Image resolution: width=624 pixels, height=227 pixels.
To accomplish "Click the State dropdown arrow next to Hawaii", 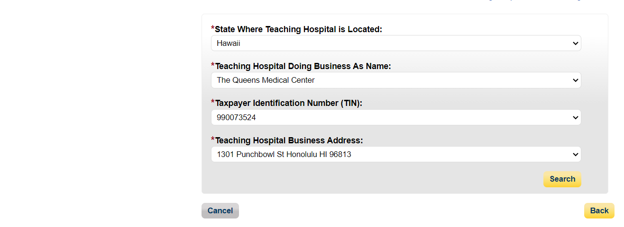I will click(575, 44).
